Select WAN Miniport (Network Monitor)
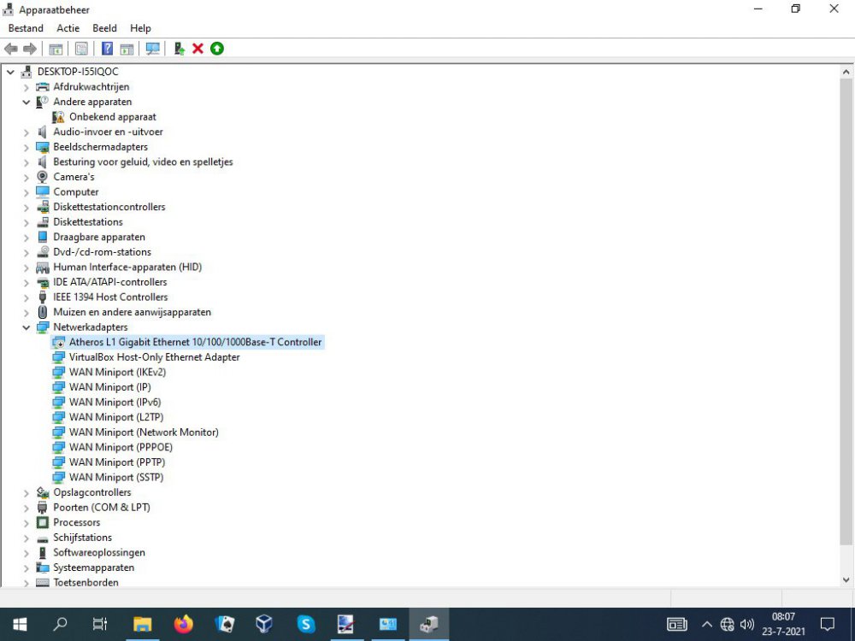This screenshot has height=641, width=855. coord(144,432)
